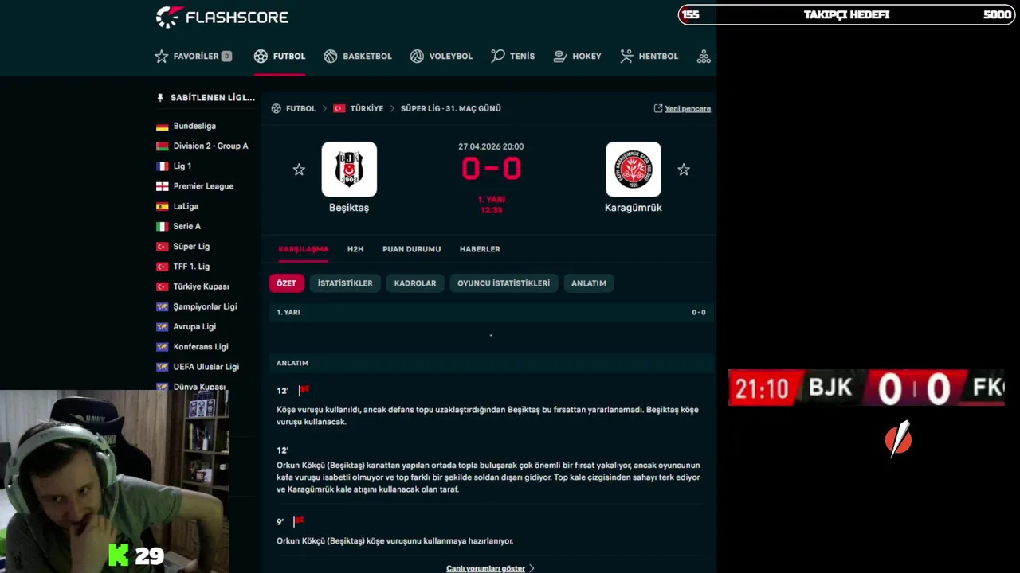
Task: Click the Flashscore logo
Action: tap(222, 17)
